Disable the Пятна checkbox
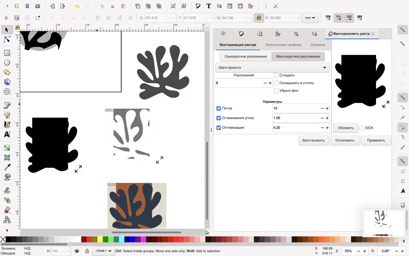Image resolution: width=409 pixels, height=256 pixels. click(219, 108)
